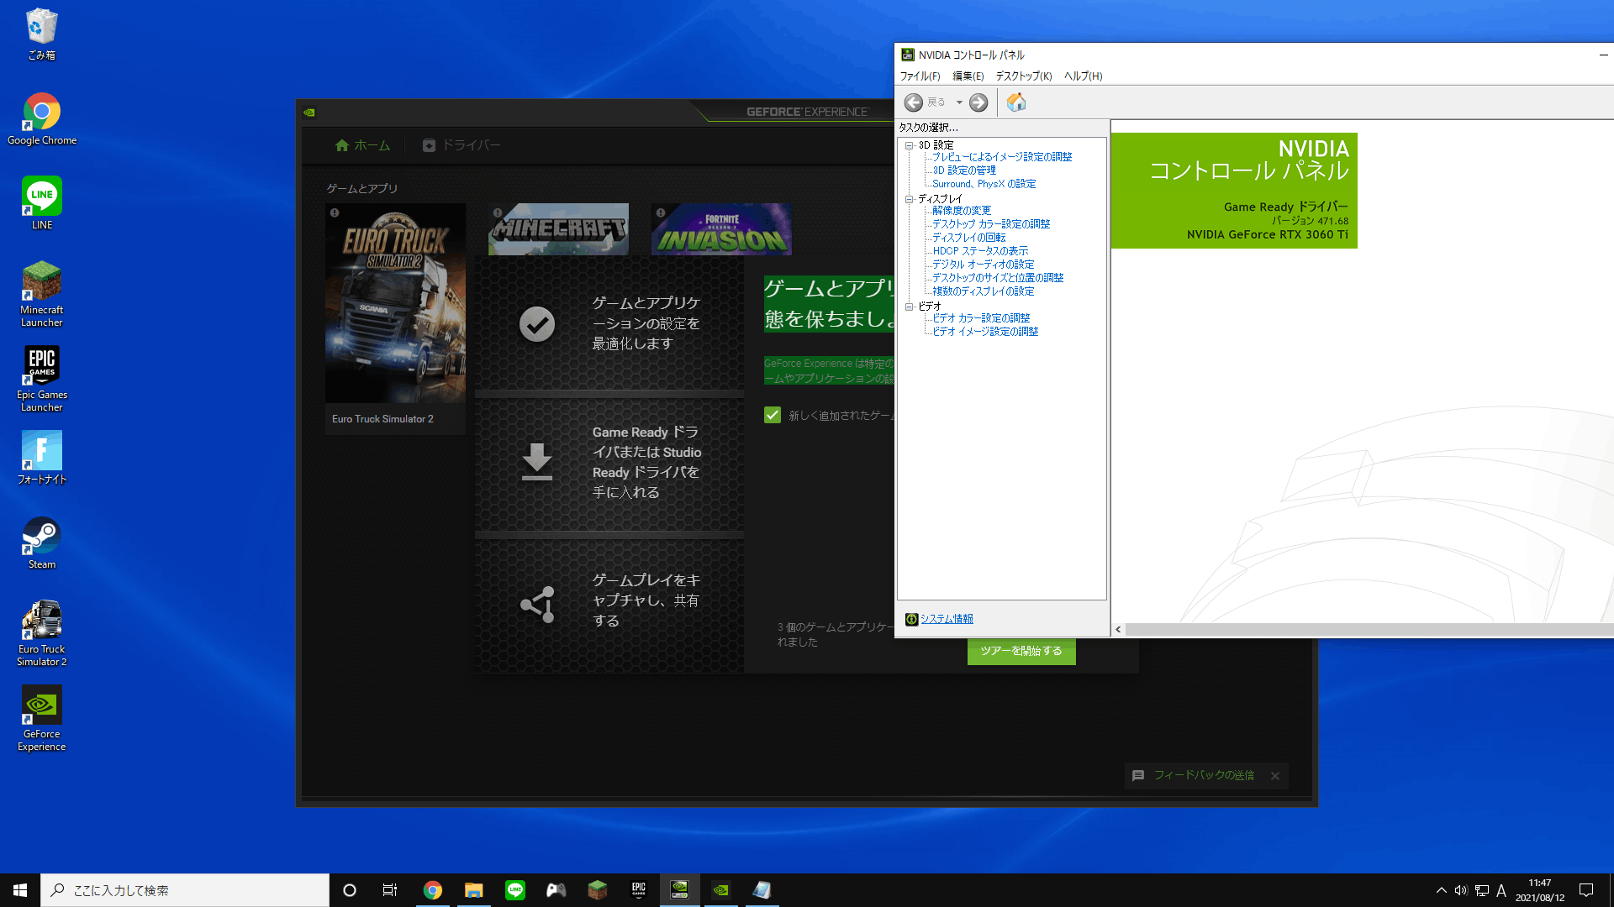Click the Fortnite Invasion game thumbnail
Image resolution: width=1614 pixels, height=907 pixels.
click(721, 229)
